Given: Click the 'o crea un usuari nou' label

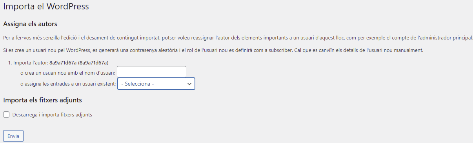Looking at the screenshot, I should coord(67,73).
